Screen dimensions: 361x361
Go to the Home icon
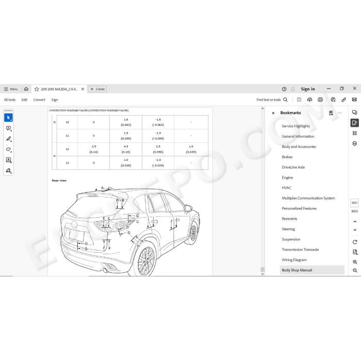26,89
